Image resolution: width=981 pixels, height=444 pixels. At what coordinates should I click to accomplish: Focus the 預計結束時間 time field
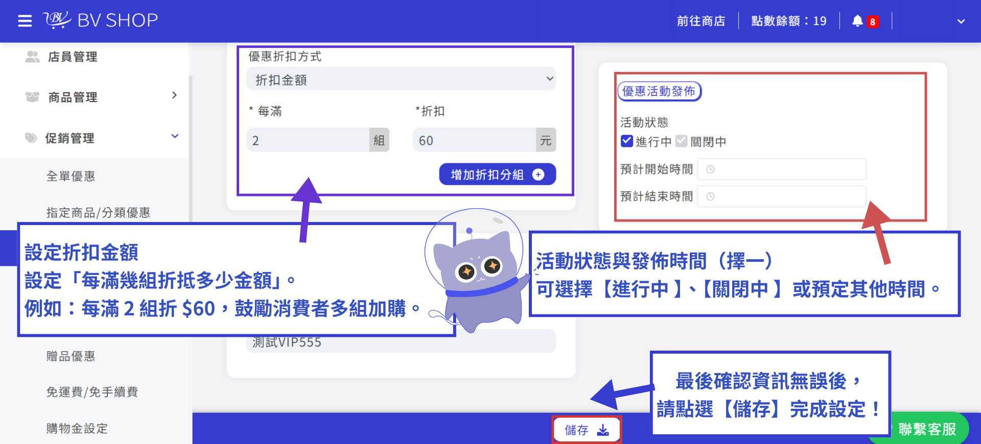pos(782,196)
